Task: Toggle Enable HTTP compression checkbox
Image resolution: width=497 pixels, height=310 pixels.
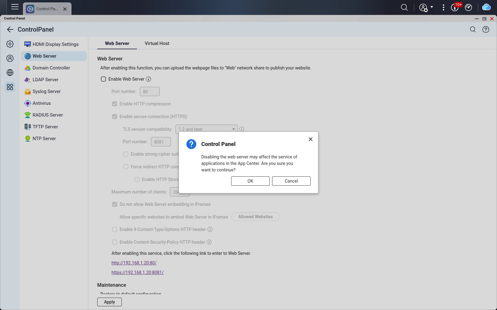Action: click(x=115, y=104)
